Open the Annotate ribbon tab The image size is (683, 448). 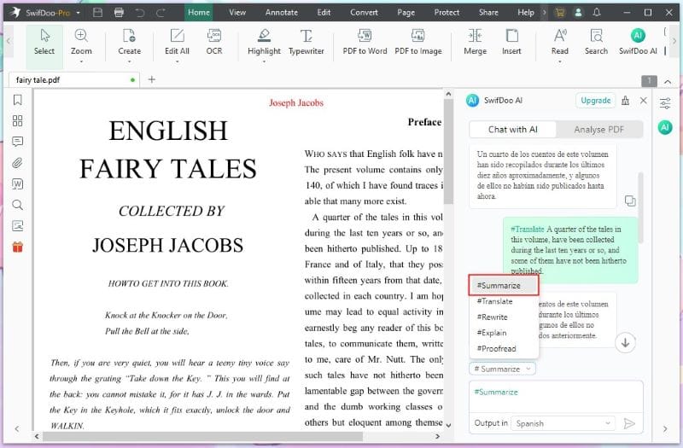pyautogui.click(x=282, y=13)
